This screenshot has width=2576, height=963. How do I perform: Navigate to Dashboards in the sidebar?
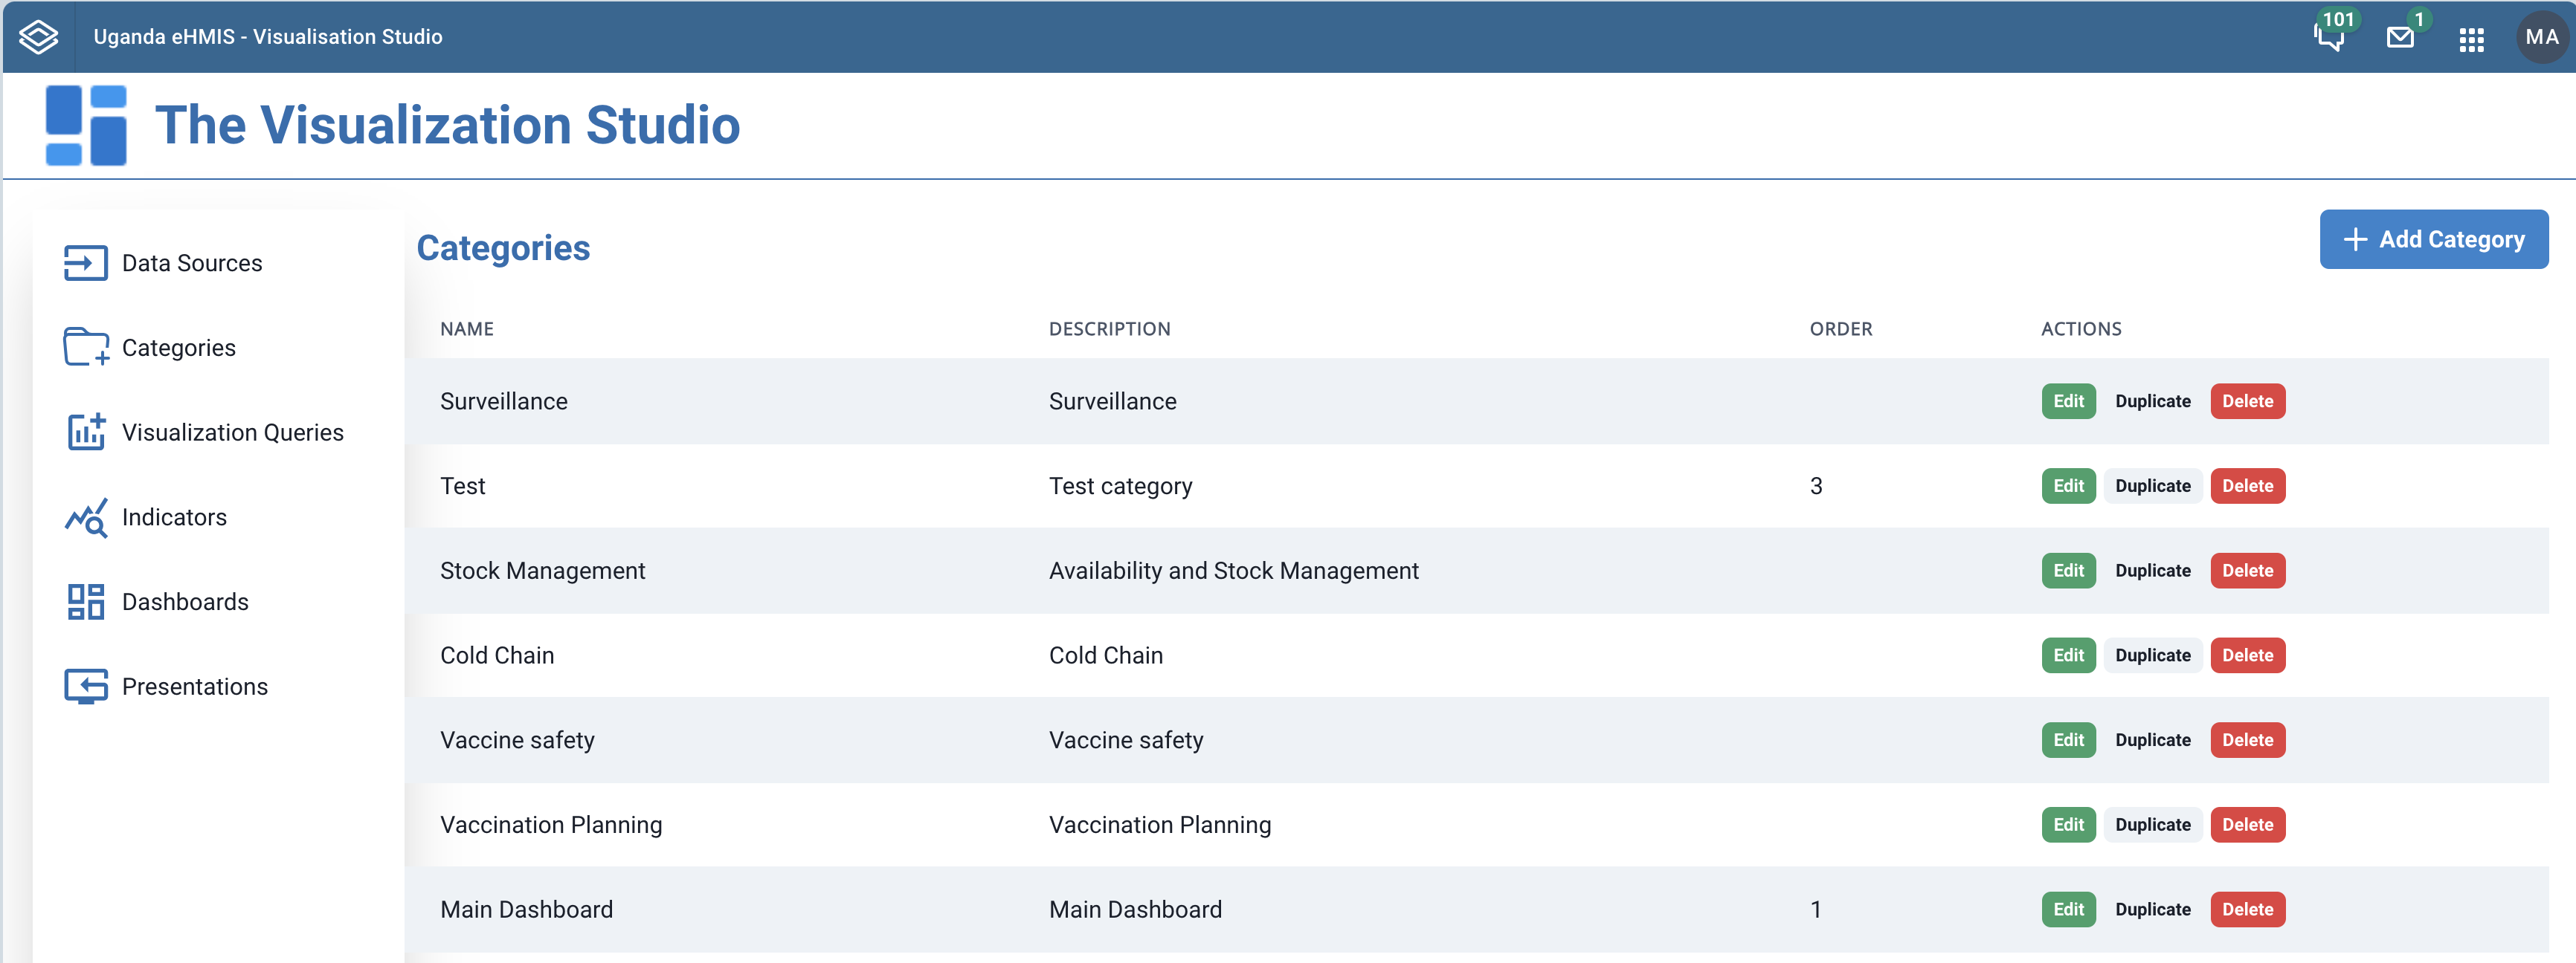(x=185, y=601)
